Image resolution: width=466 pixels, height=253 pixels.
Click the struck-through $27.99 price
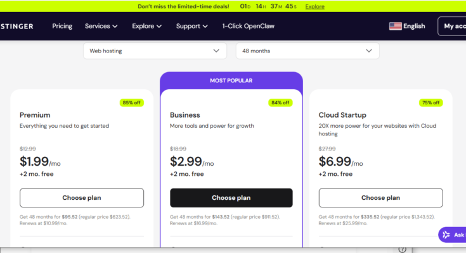(x=327, y=149)
